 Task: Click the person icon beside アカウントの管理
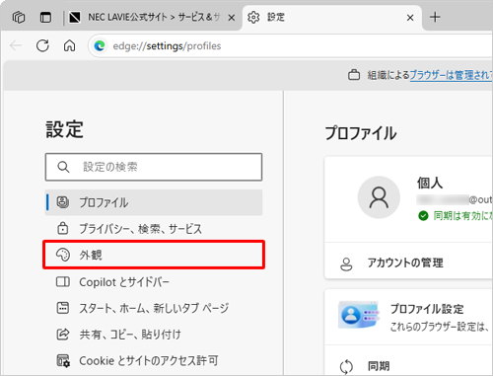pyautogui.click(x=346, y=264)
